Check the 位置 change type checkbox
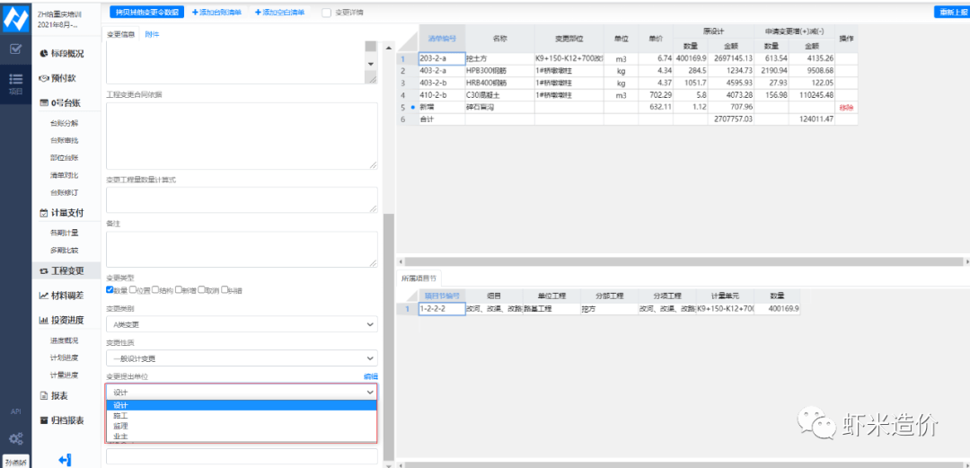Viewport: 970px width, 468px height. (133, 289)
